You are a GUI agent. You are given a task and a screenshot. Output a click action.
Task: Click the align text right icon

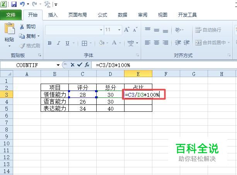click(x=165, y=43)
